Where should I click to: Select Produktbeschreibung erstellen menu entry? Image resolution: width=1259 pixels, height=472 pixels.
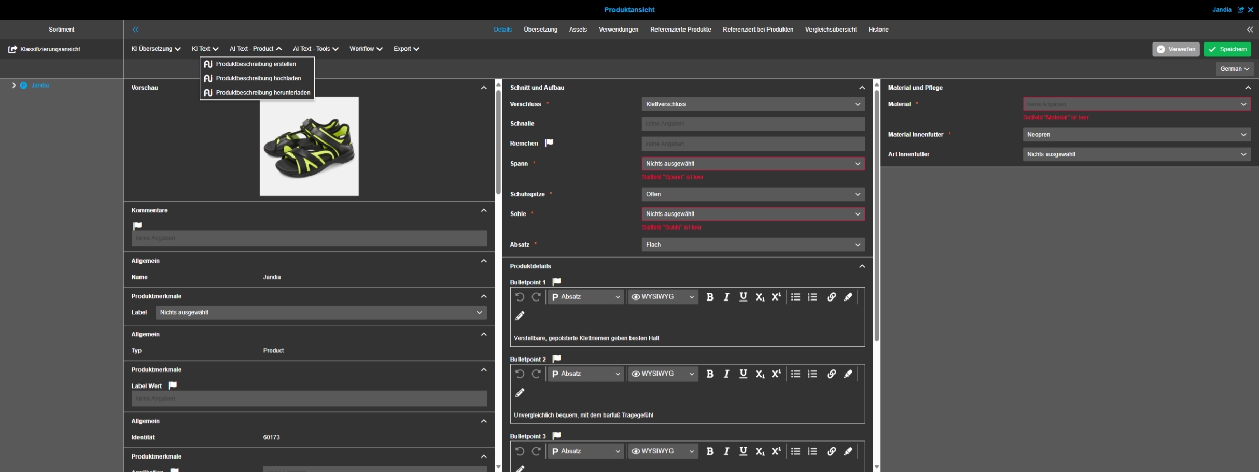(256, 64)
